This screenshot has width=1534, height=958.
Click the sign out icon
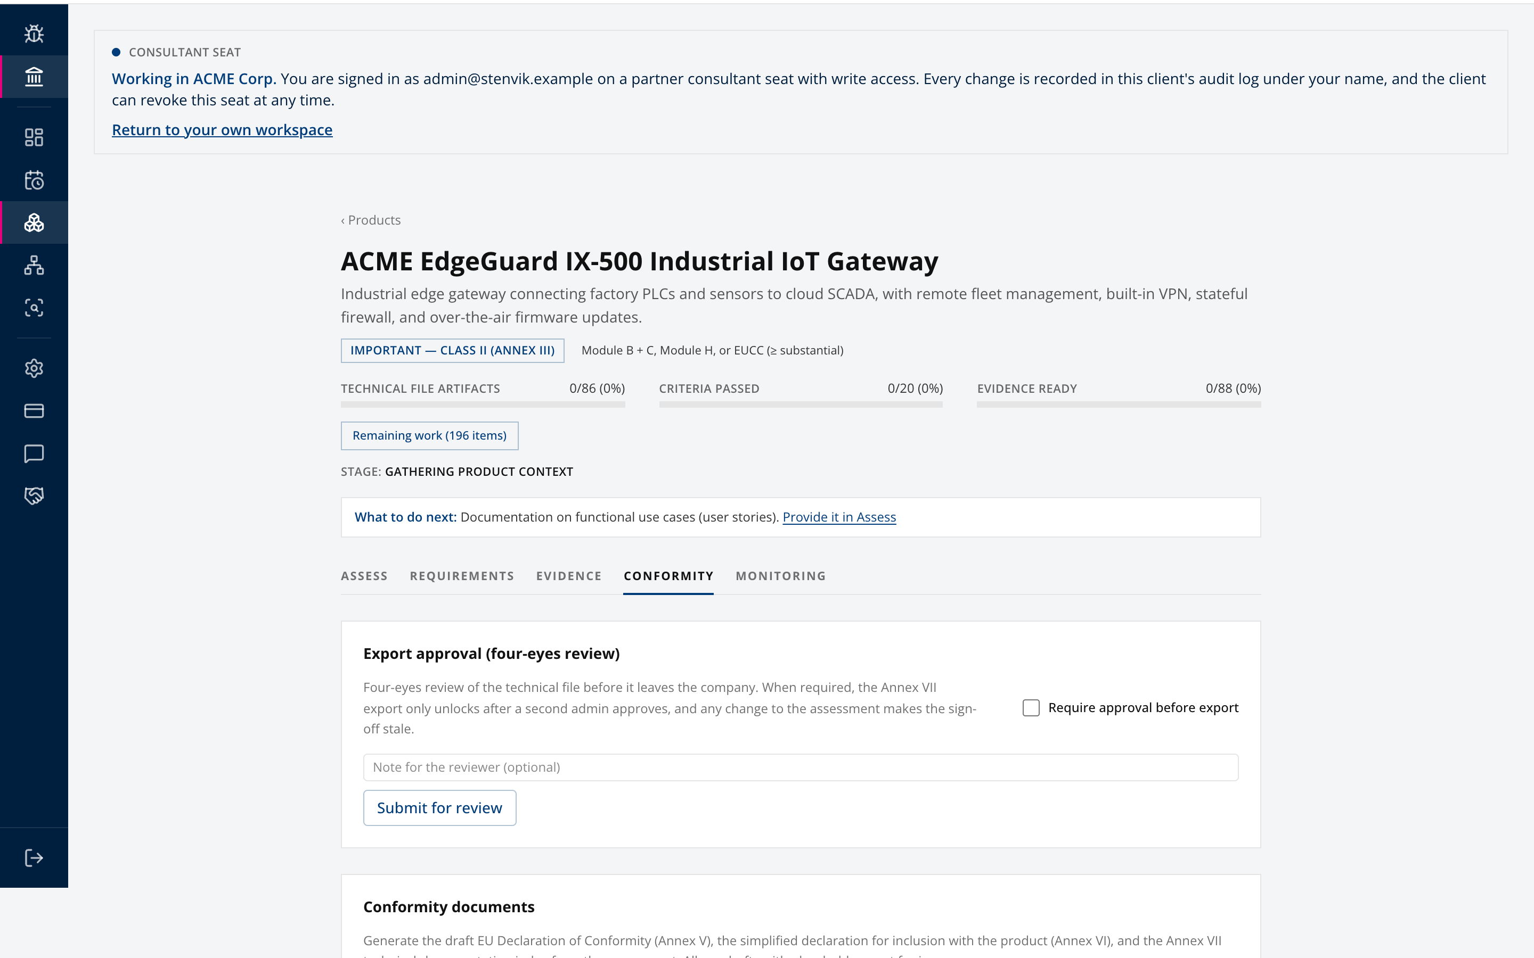point(34,858)
